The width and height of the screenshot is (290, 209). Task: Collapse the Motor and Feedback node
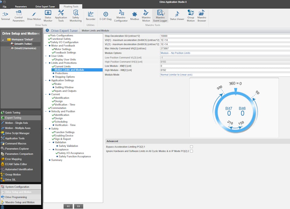pyautogui.click(x=46, y=46)
